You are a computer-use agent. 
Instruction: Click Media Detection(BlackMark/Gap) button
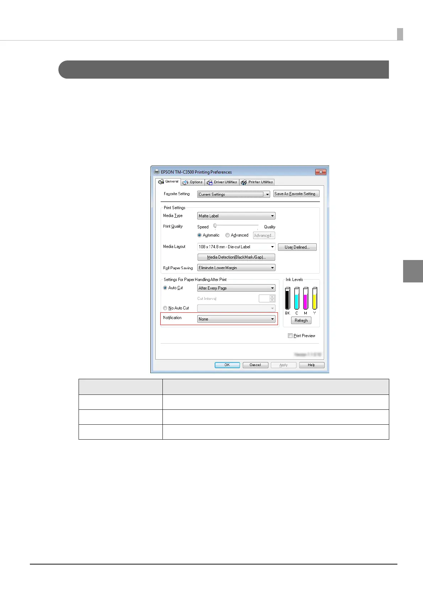tap(236, 257)
